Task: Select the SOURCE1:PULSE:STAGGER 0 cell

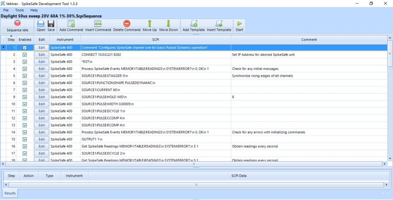Action: (x=156, y=76)
